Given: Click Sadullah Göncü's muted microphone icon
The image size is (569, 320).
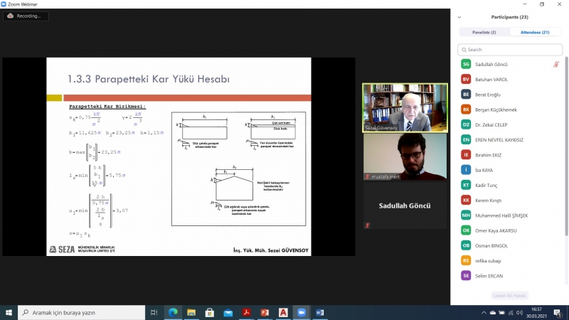Looking at the screenshot, I should tap(556, 64).
